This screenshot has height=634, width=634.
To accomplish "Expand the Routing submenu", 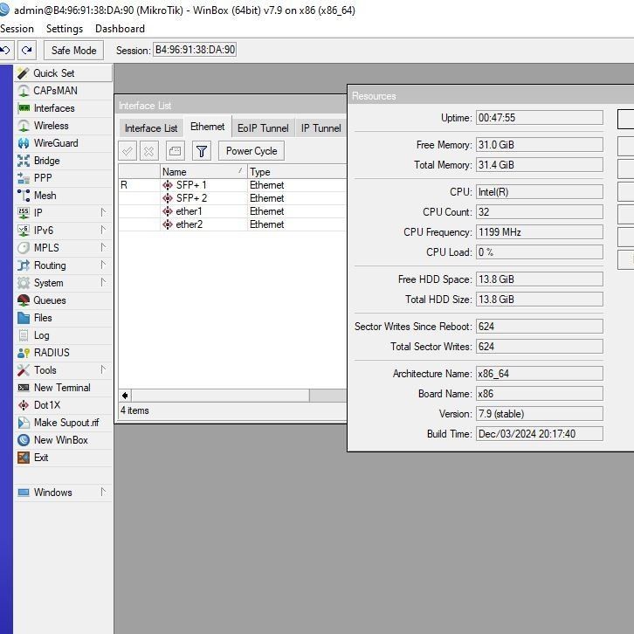I will [x=103, y=265].
